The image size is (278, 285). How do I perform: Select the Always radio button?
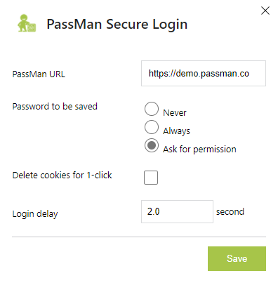tap(152, 127)
